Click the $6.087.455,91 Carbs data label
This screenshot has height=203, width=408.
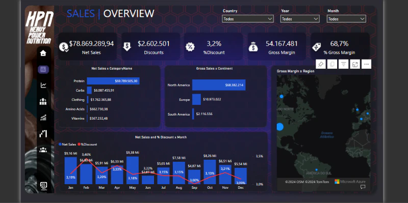point(104,91)
